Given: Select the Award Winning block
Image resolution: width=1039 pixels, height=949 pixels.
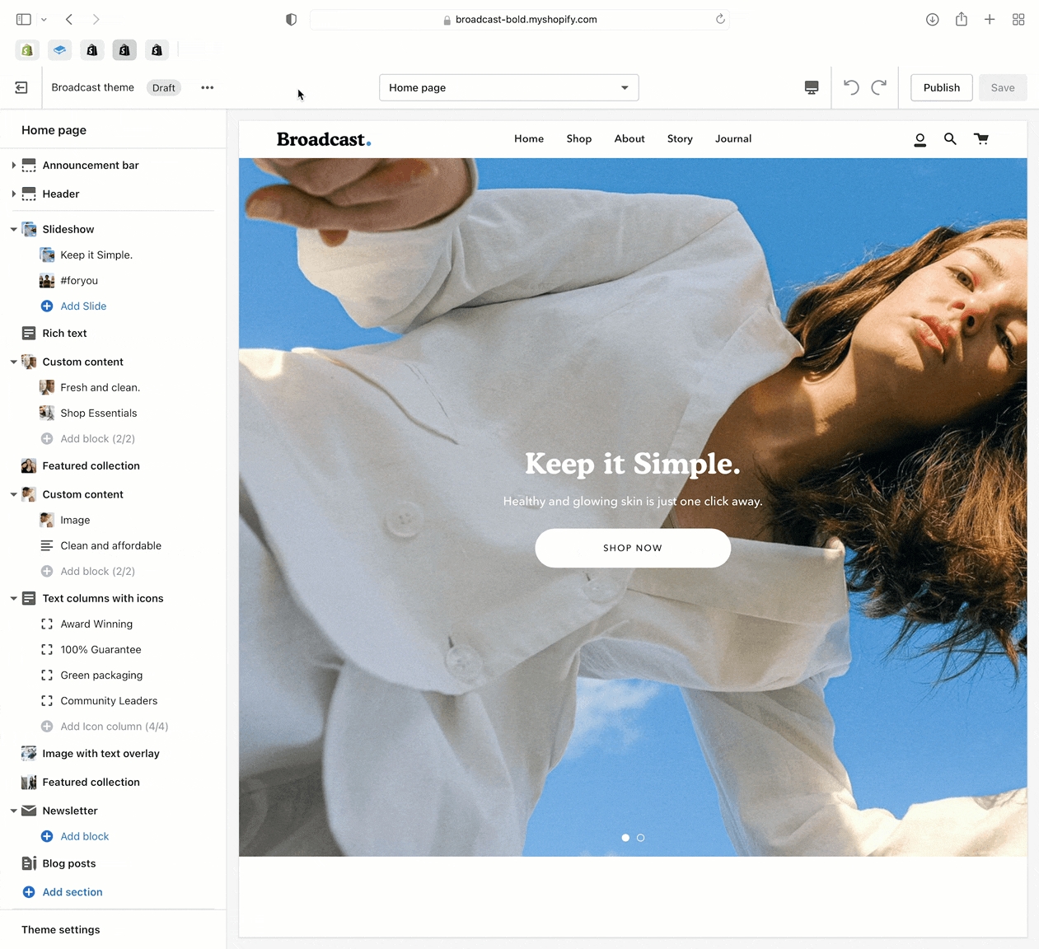Looking at the screenshot, I should point(96,624).
